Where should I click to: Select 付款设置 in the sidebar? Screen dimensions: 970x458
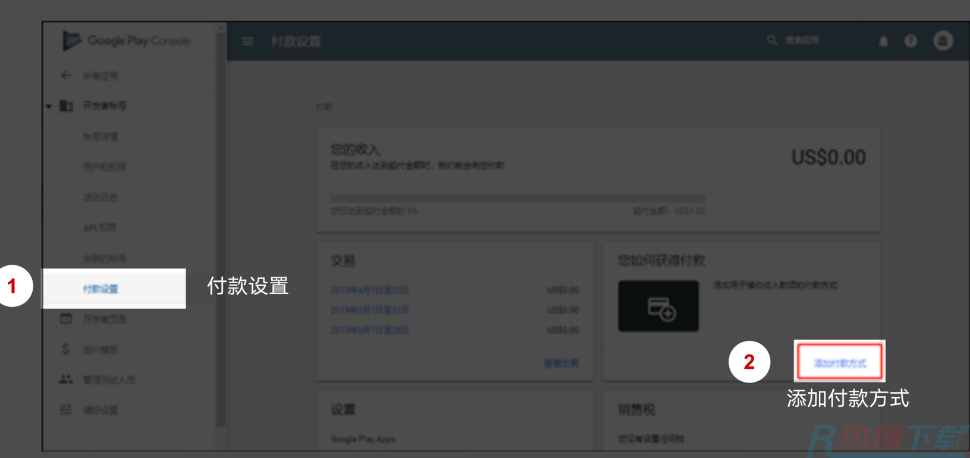pyautogui.click(x=101, y=289)
